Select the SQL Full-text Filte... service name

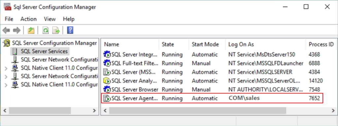(x=135, y=63)
